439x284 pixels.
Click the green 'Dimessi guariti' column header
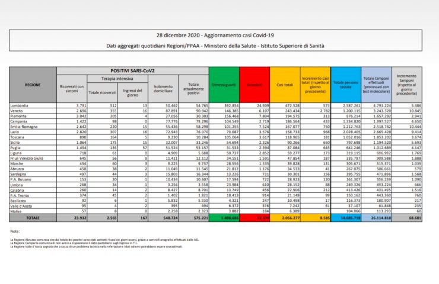(x=223, y=85)
